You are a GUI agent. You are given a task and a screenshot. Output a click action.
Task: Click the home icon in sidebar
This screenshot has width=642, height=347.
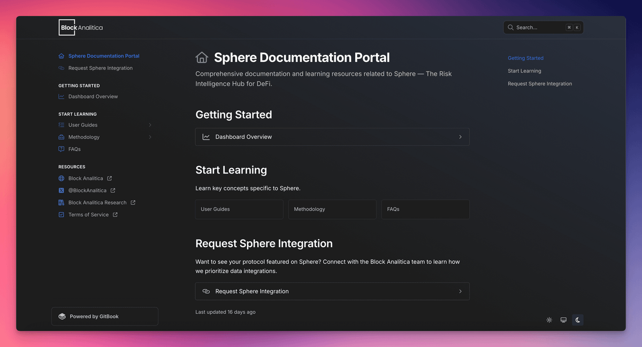pyautogui.click(x=62, y=56)
